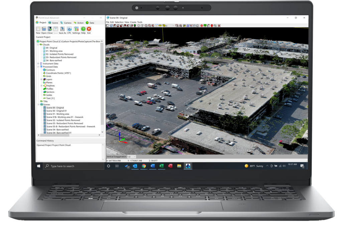Screen dimensions: 342x238
Task: Open the Selection menu in scene window
Action: pyautogui.click(x=119, y=22)
